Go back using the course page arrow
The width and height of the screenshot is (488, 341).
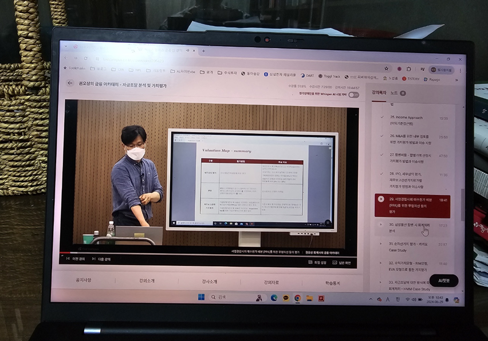(70, 83)
